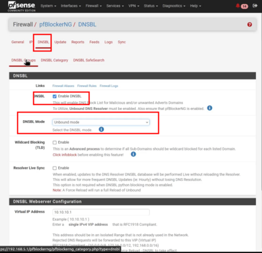Viewport: 262px width, 253px height.
Task: Click infoblock link under Wildcard Blocking
Action: click(65, 154)
